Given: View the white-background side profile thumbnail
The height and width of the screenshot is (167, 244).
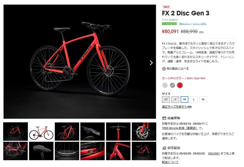Looking at the screenshot, I should click(x=41, y=132).
